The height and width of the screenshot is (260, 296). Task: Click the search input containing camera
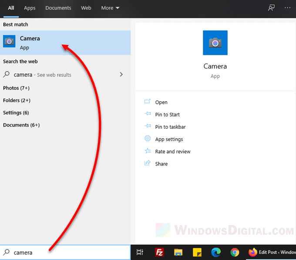click(x=65, y=253)
